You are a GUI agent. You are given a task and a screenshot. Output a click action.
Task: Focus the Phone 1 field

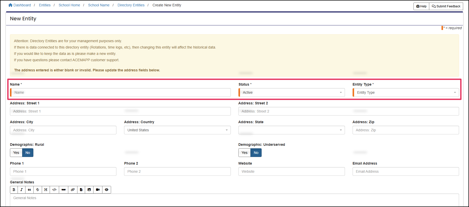point(63,171)
